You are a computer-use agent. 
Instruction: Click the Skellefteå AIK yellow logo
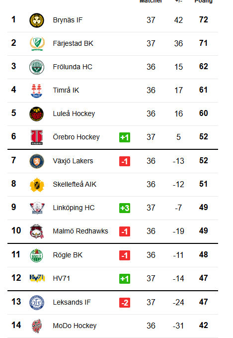click(37, 185)
